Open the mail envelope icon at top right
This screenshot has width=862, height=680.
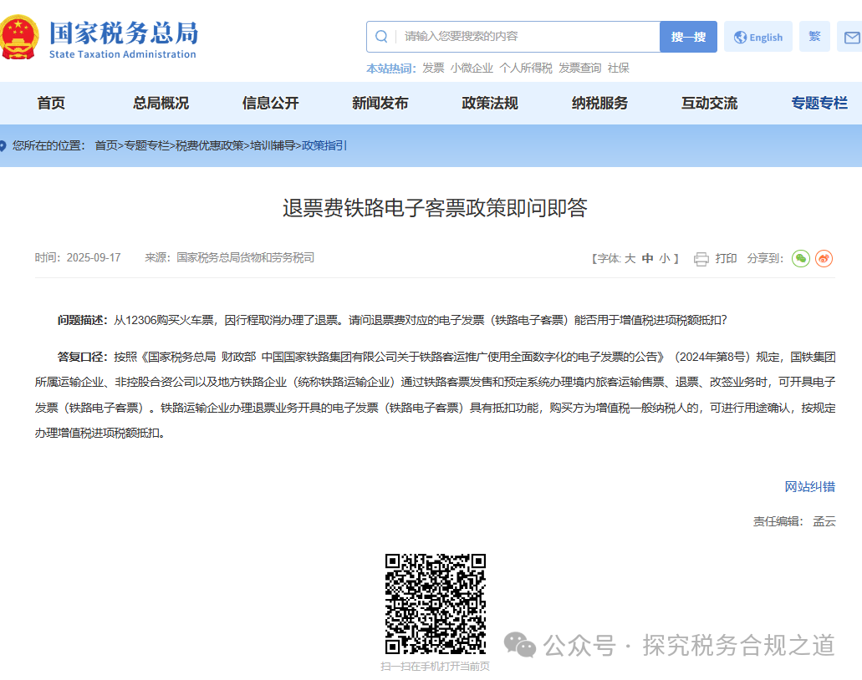(851, 37)
